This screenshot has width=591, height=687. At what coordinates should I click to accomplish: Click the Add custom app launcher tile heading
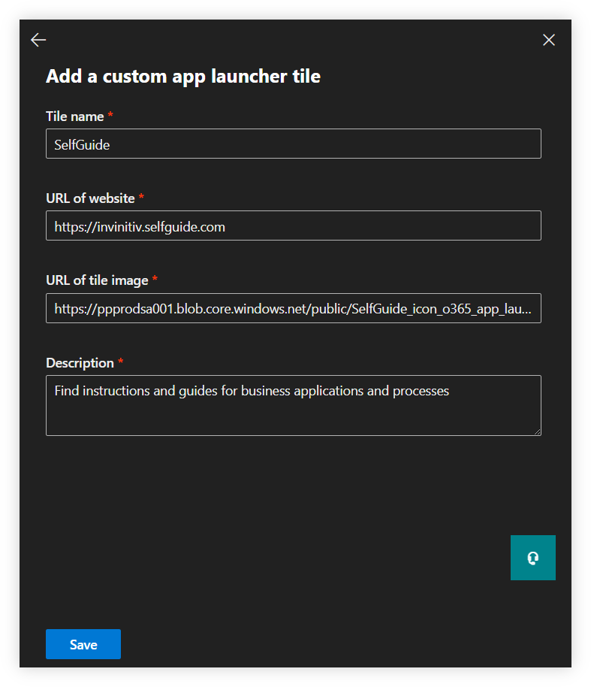tap(182, 76)
